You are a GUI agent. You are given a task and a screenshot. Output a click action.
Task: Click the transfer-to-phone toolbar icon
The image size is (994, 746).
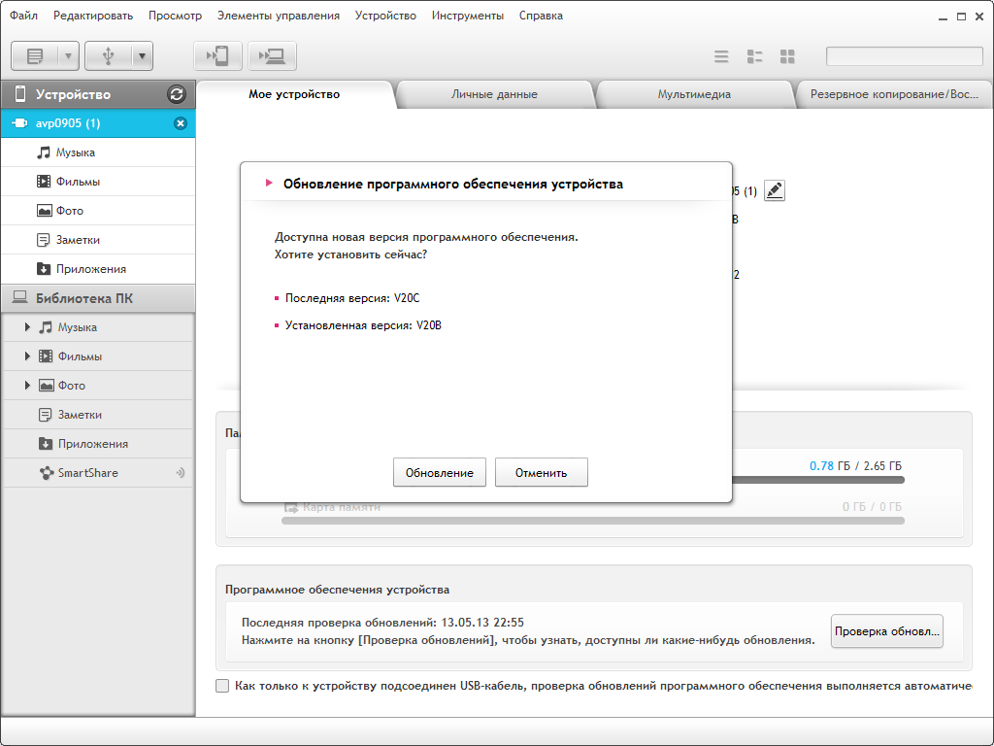pos(217,56)
